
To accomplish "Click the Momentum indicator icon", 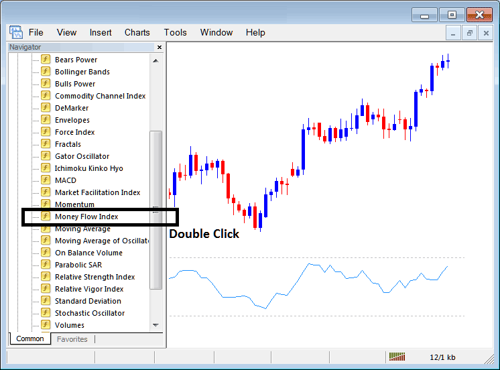I will tap(46, 204).
